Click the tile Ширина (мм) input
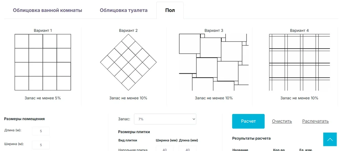Screen dimensions: 342x151 (165, 149)
